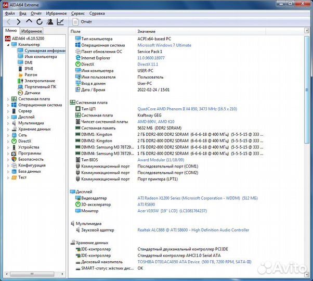The width and height of the screenshot is (313, 281).
Task: Click the Сеть network icon in the tree
Action: (x=14, y=135)
